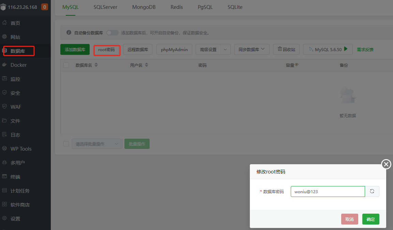The width and height of the screenshot is (393, 230).
Task: Open the 终端 (terminal) from the sidebar
Action: click(16, 177)
